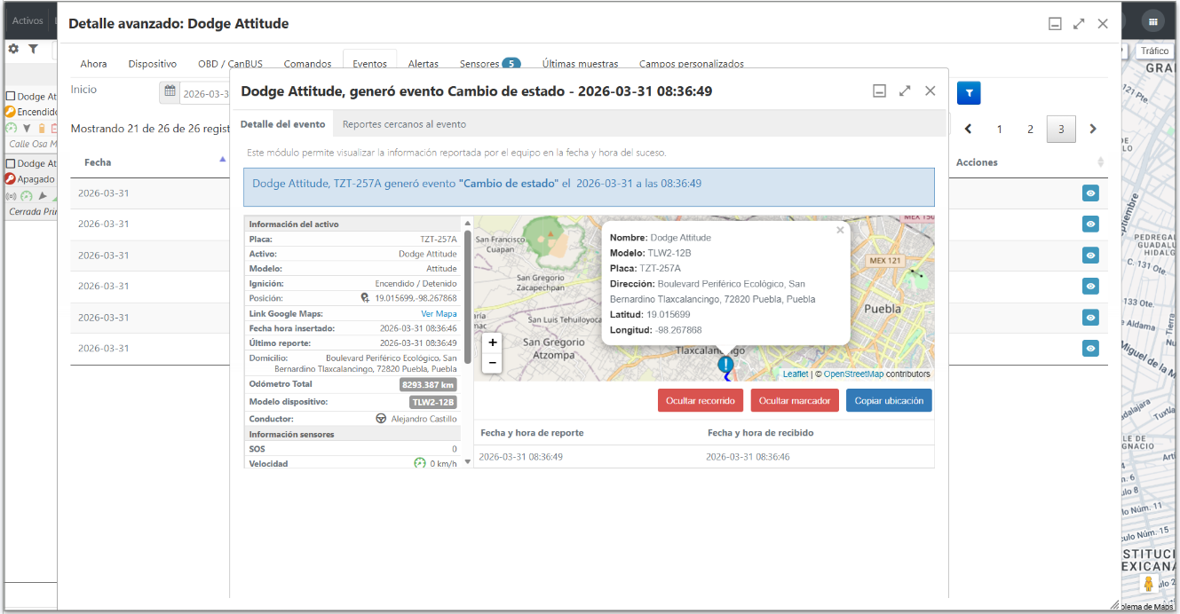The height and width of the screenshot is (614, 1180).
Task: Open the apps grid icon at top right
Action: [1153, 21]
